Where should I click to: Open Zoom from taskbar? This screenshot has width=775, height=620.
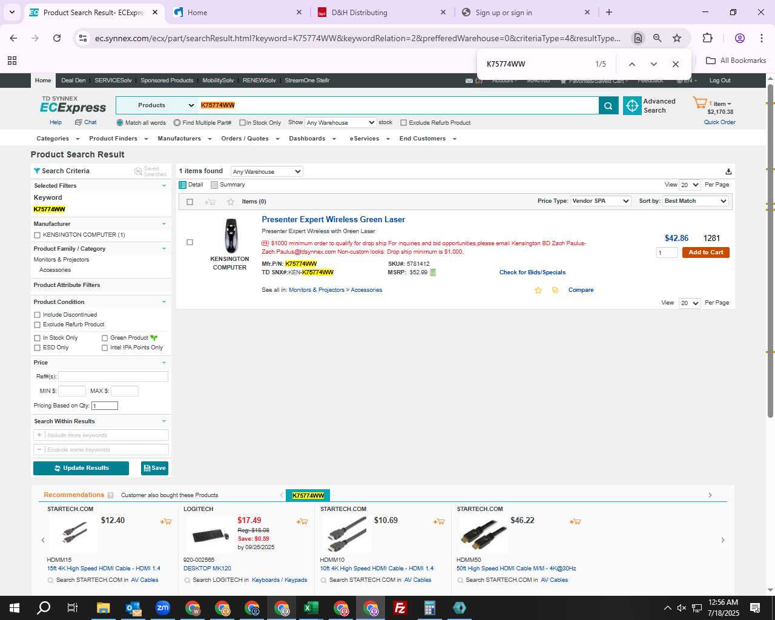tap(163, 608)
